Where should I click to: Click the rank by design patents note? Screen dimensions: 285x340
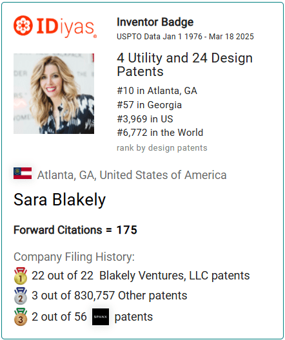click(x=162, y=148)
